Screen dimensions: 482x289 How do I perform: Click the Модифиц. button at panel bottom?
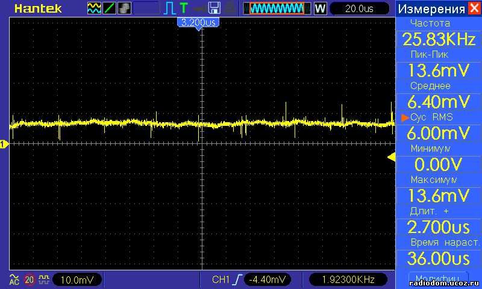pyautogui.click(x=439, y=279)
